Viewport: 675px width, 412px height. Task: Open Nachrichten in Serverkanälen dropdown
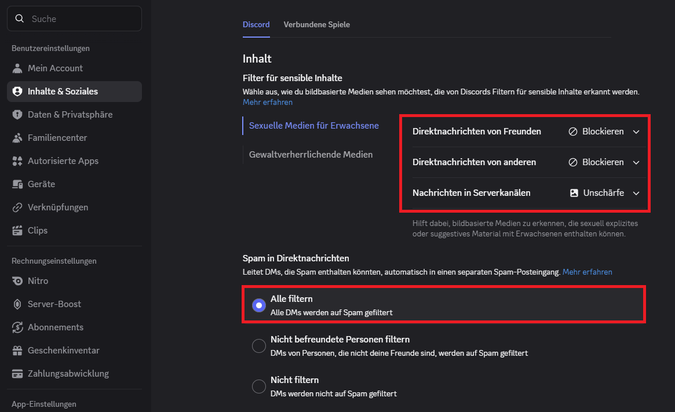click(x=604, y=193)
